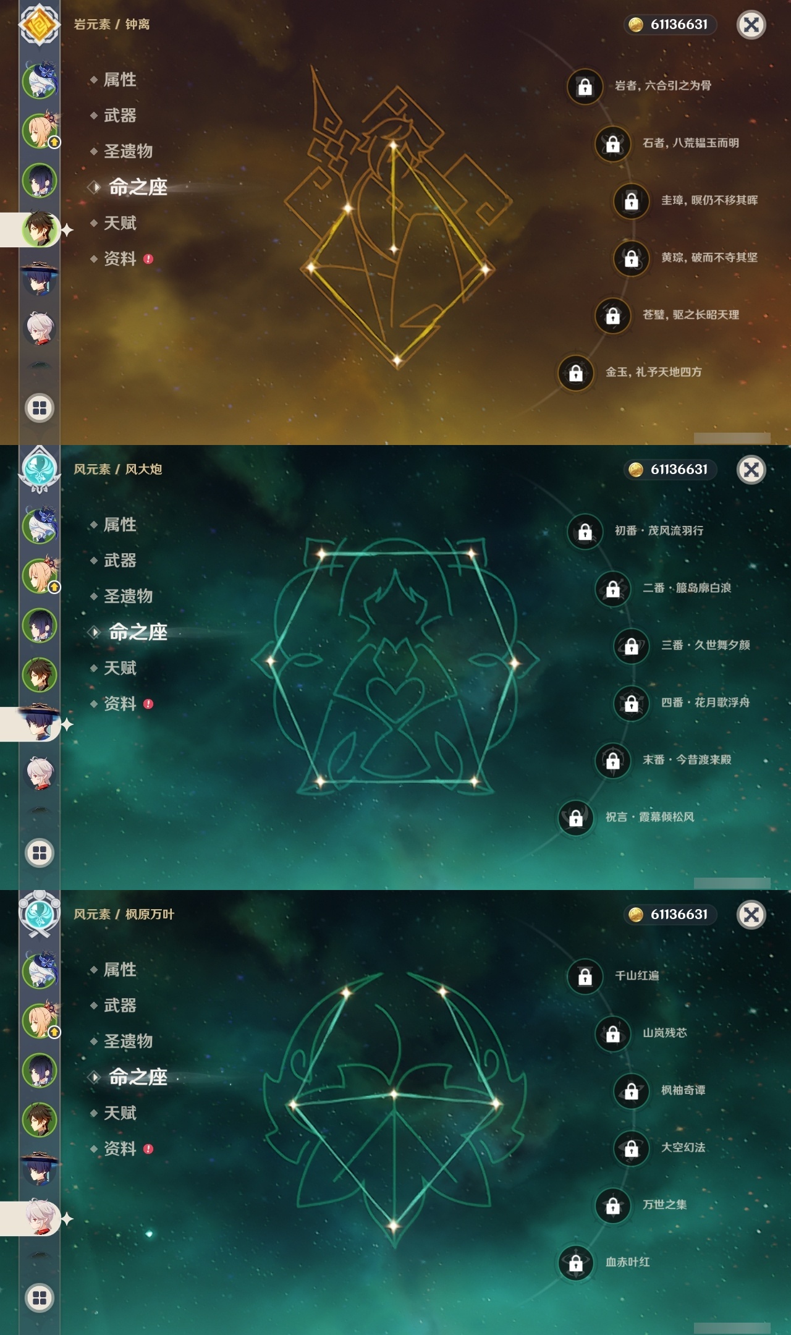The width and height of the screenshot is (791, 1335).
Task: Click party grid icon in the 枫原万叶 screen
Action: coord(40,1298)
